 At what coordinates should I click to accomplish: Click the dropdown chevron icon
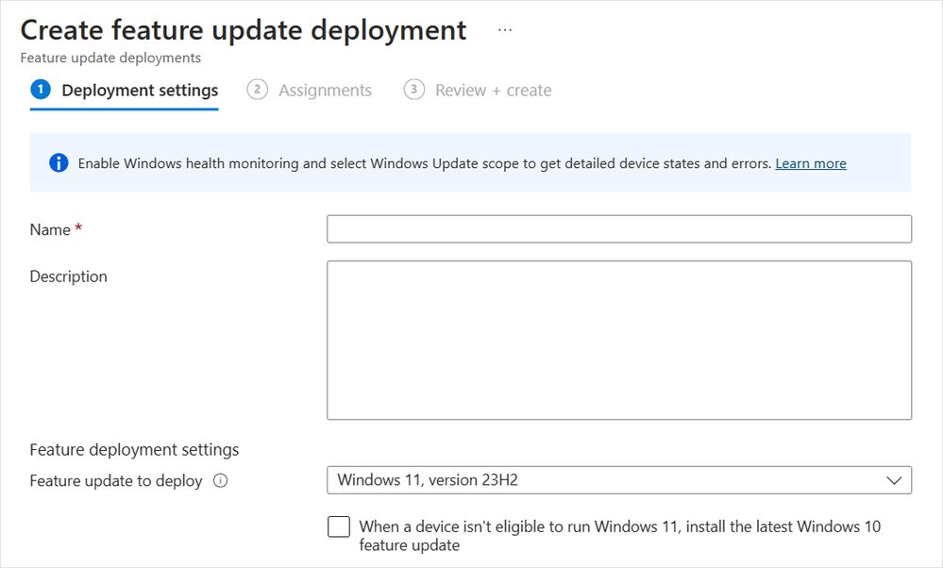(894, 480)
